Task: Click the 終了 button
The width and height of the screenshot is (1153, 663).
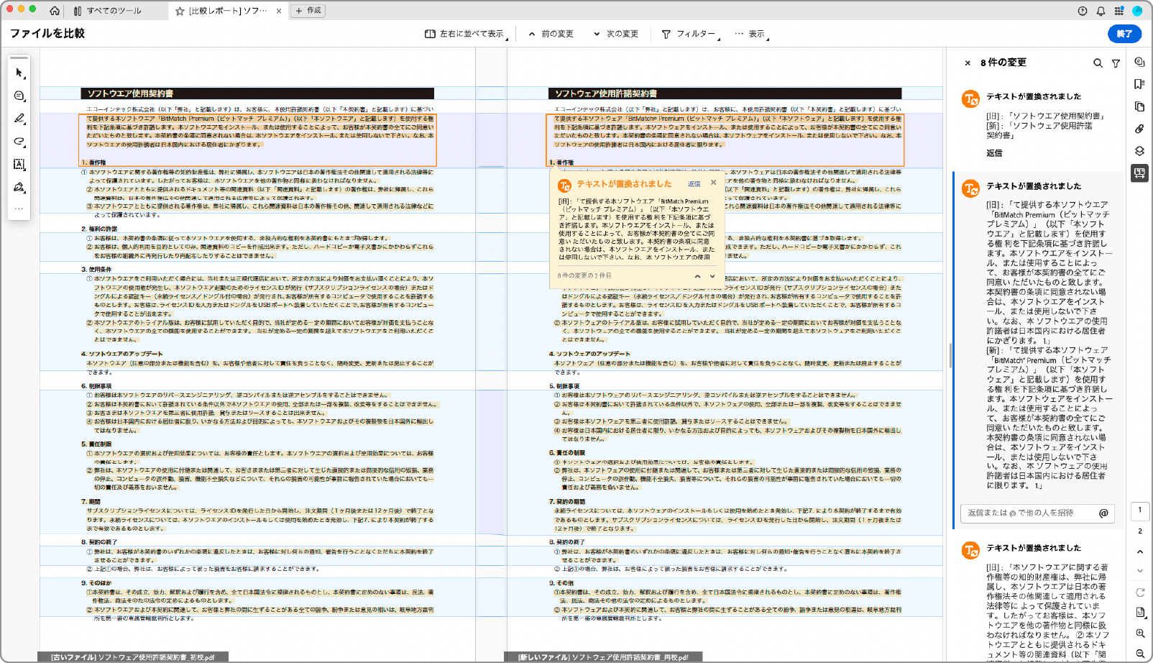Action: 1125,34
